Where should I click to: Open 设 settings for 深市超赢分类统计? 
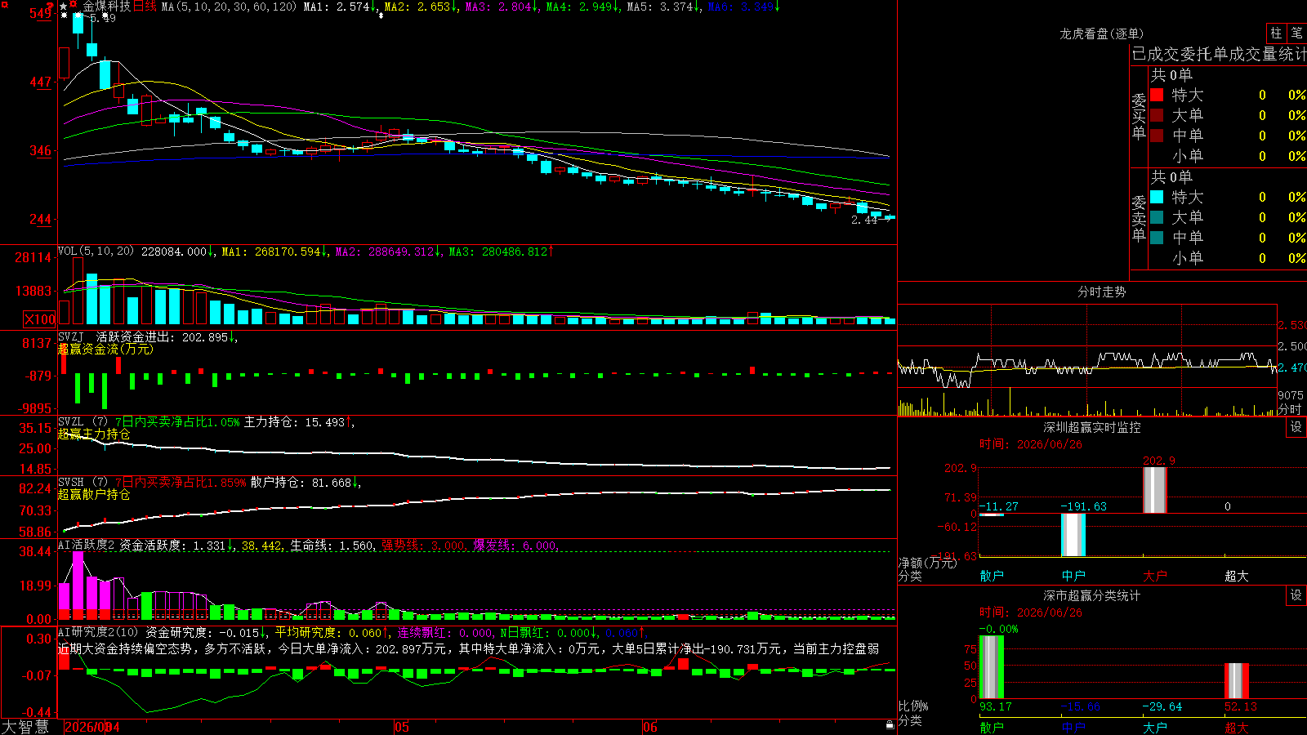(1296, 595)
